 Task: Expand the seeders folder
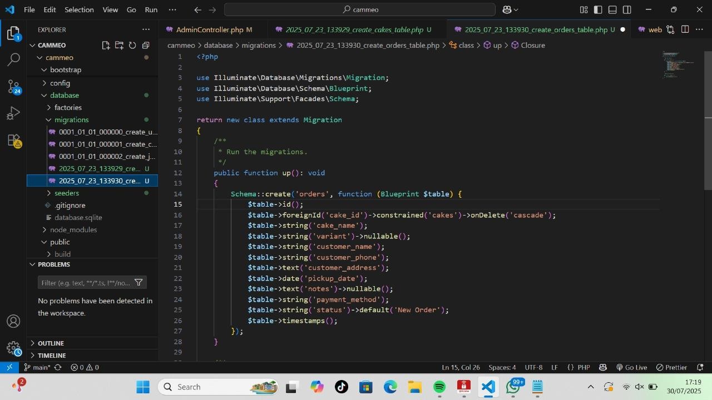point(66,193)
